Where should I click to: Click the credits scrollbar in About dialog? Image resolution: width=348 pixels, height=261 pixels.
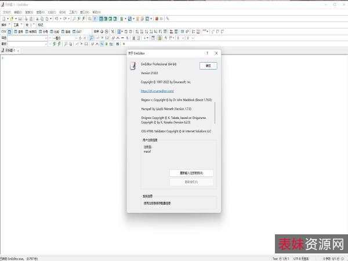pyautogui.click(x=215, y=113)
